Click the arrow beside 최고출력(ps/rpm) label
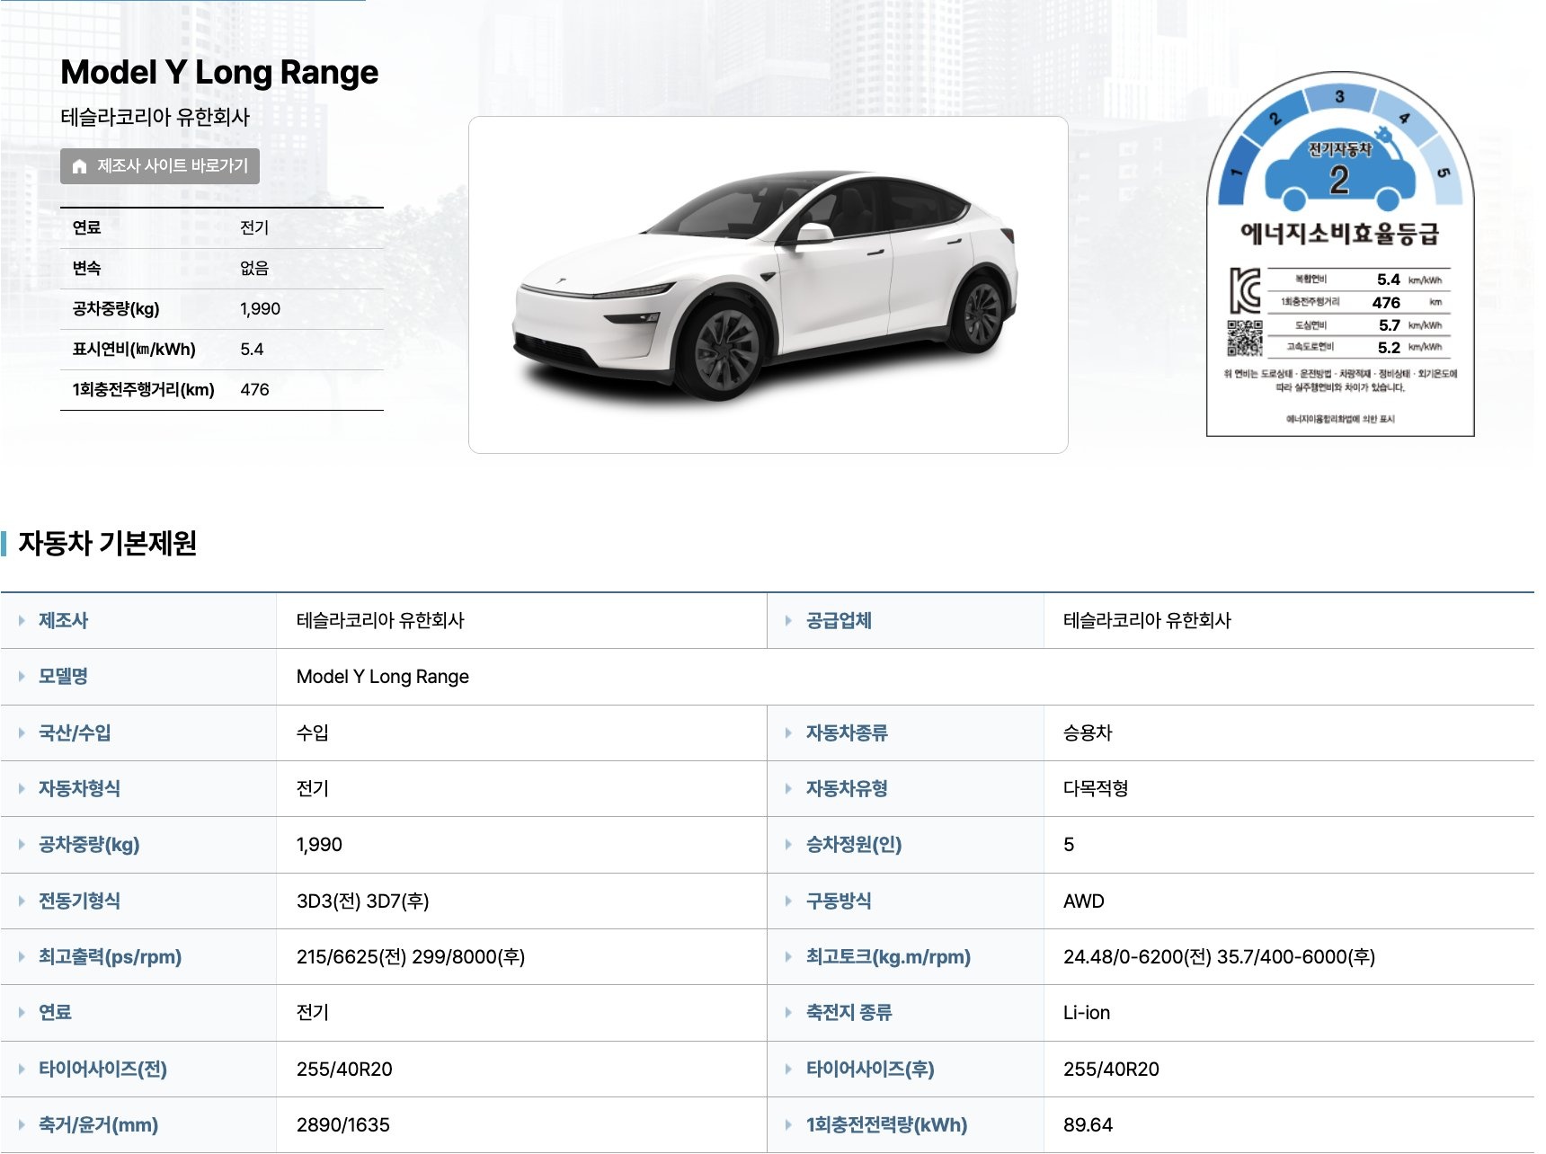The width and height of the screenshot is (1546, 1154). point(22,956)
